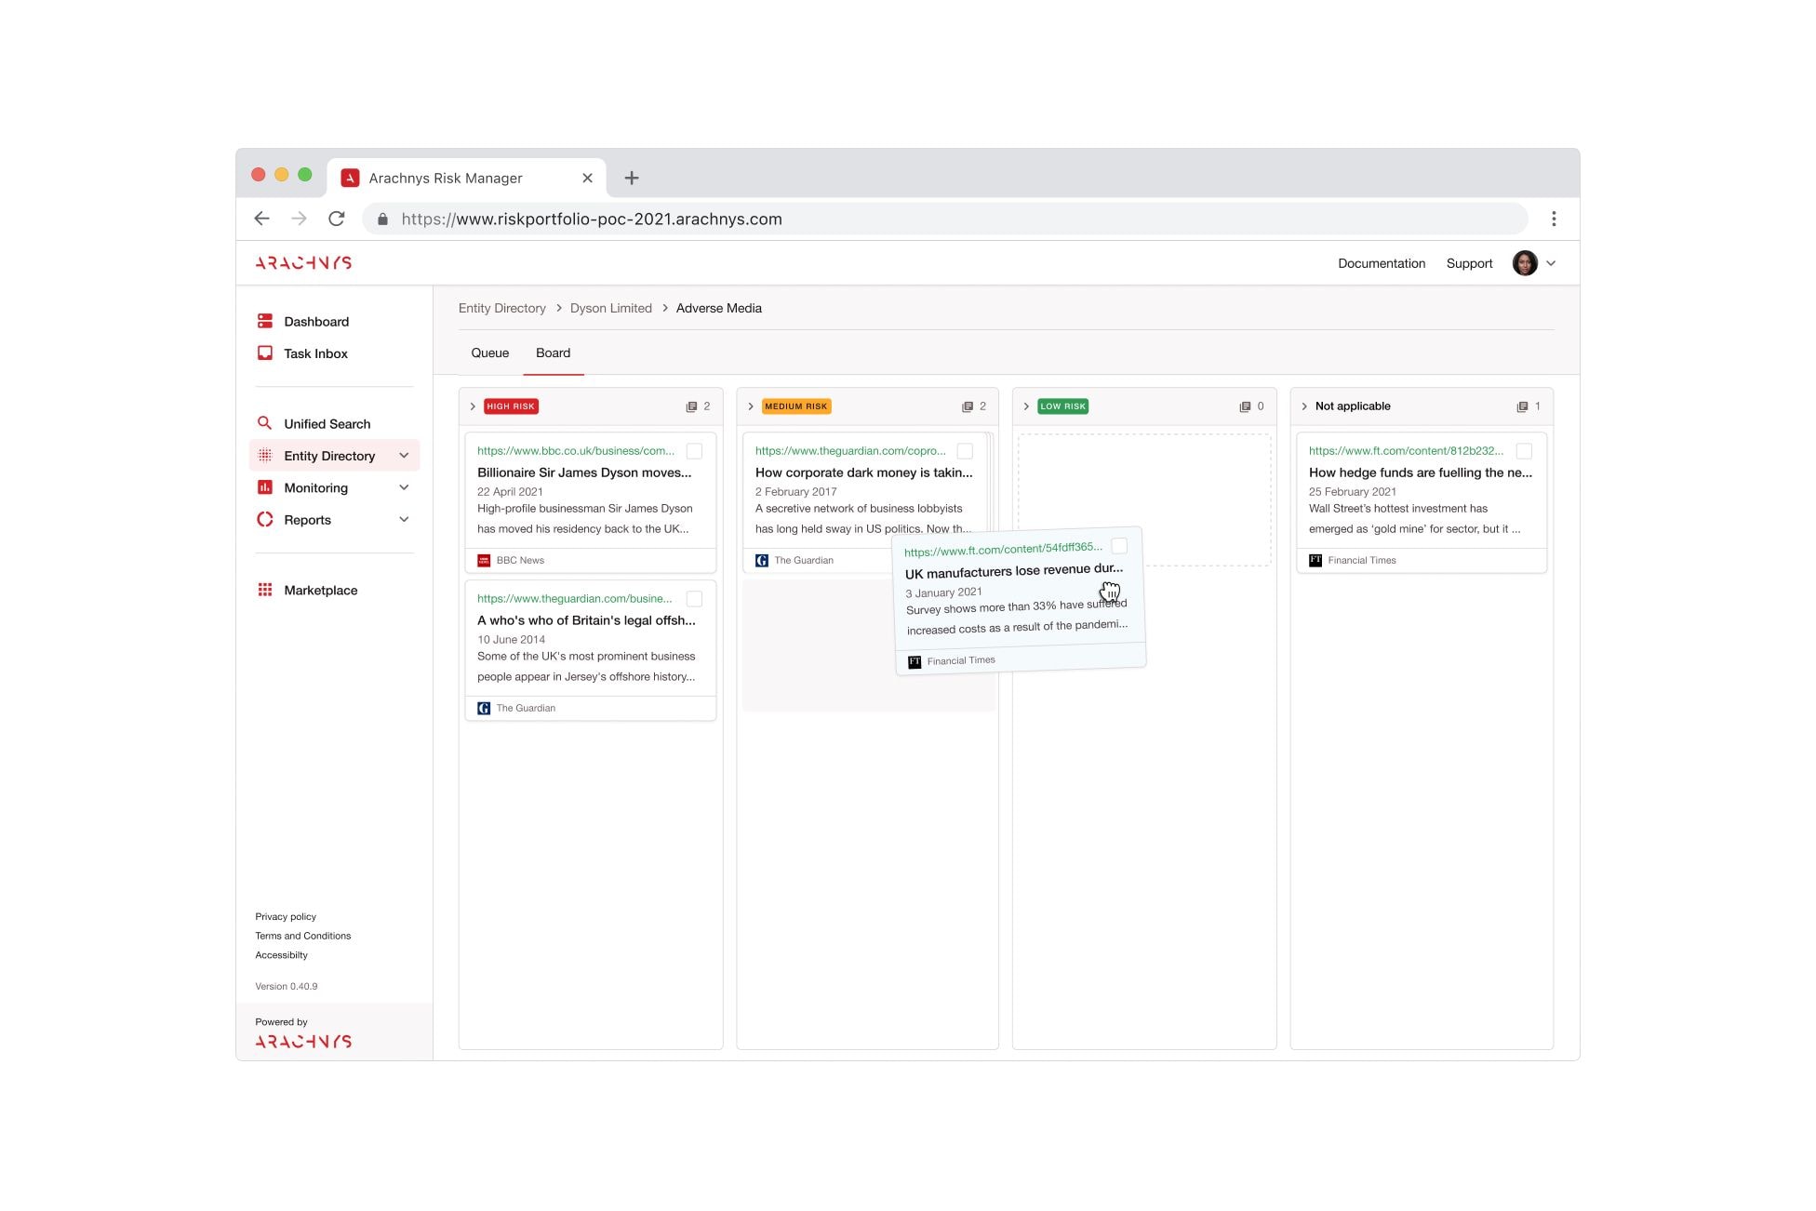Click the Monitoring chart icon
This screenshot has width=1816, height=1211.
pyautogui.click(x=265, y=487)
